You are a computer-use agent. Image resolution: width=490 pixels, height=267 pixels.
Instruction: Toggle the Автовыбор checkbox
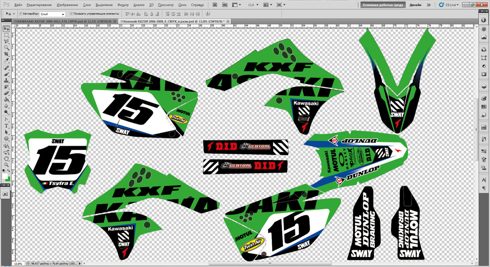(x=21, y=14)
